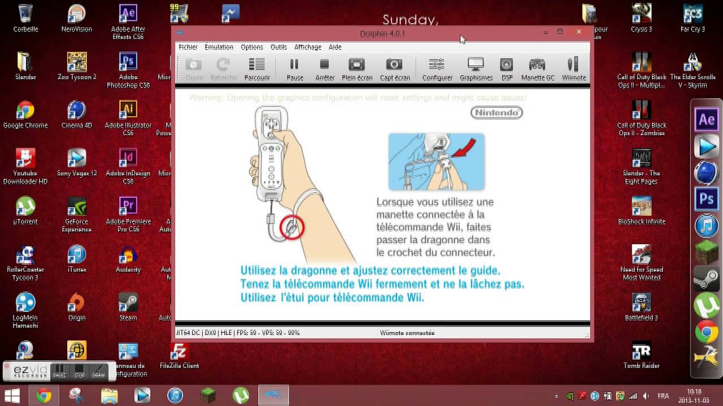Viewport: 723px width, 406px height.
Task: Select The Elder Scrolls V Skyrim icon
Action: coord(693,70)
